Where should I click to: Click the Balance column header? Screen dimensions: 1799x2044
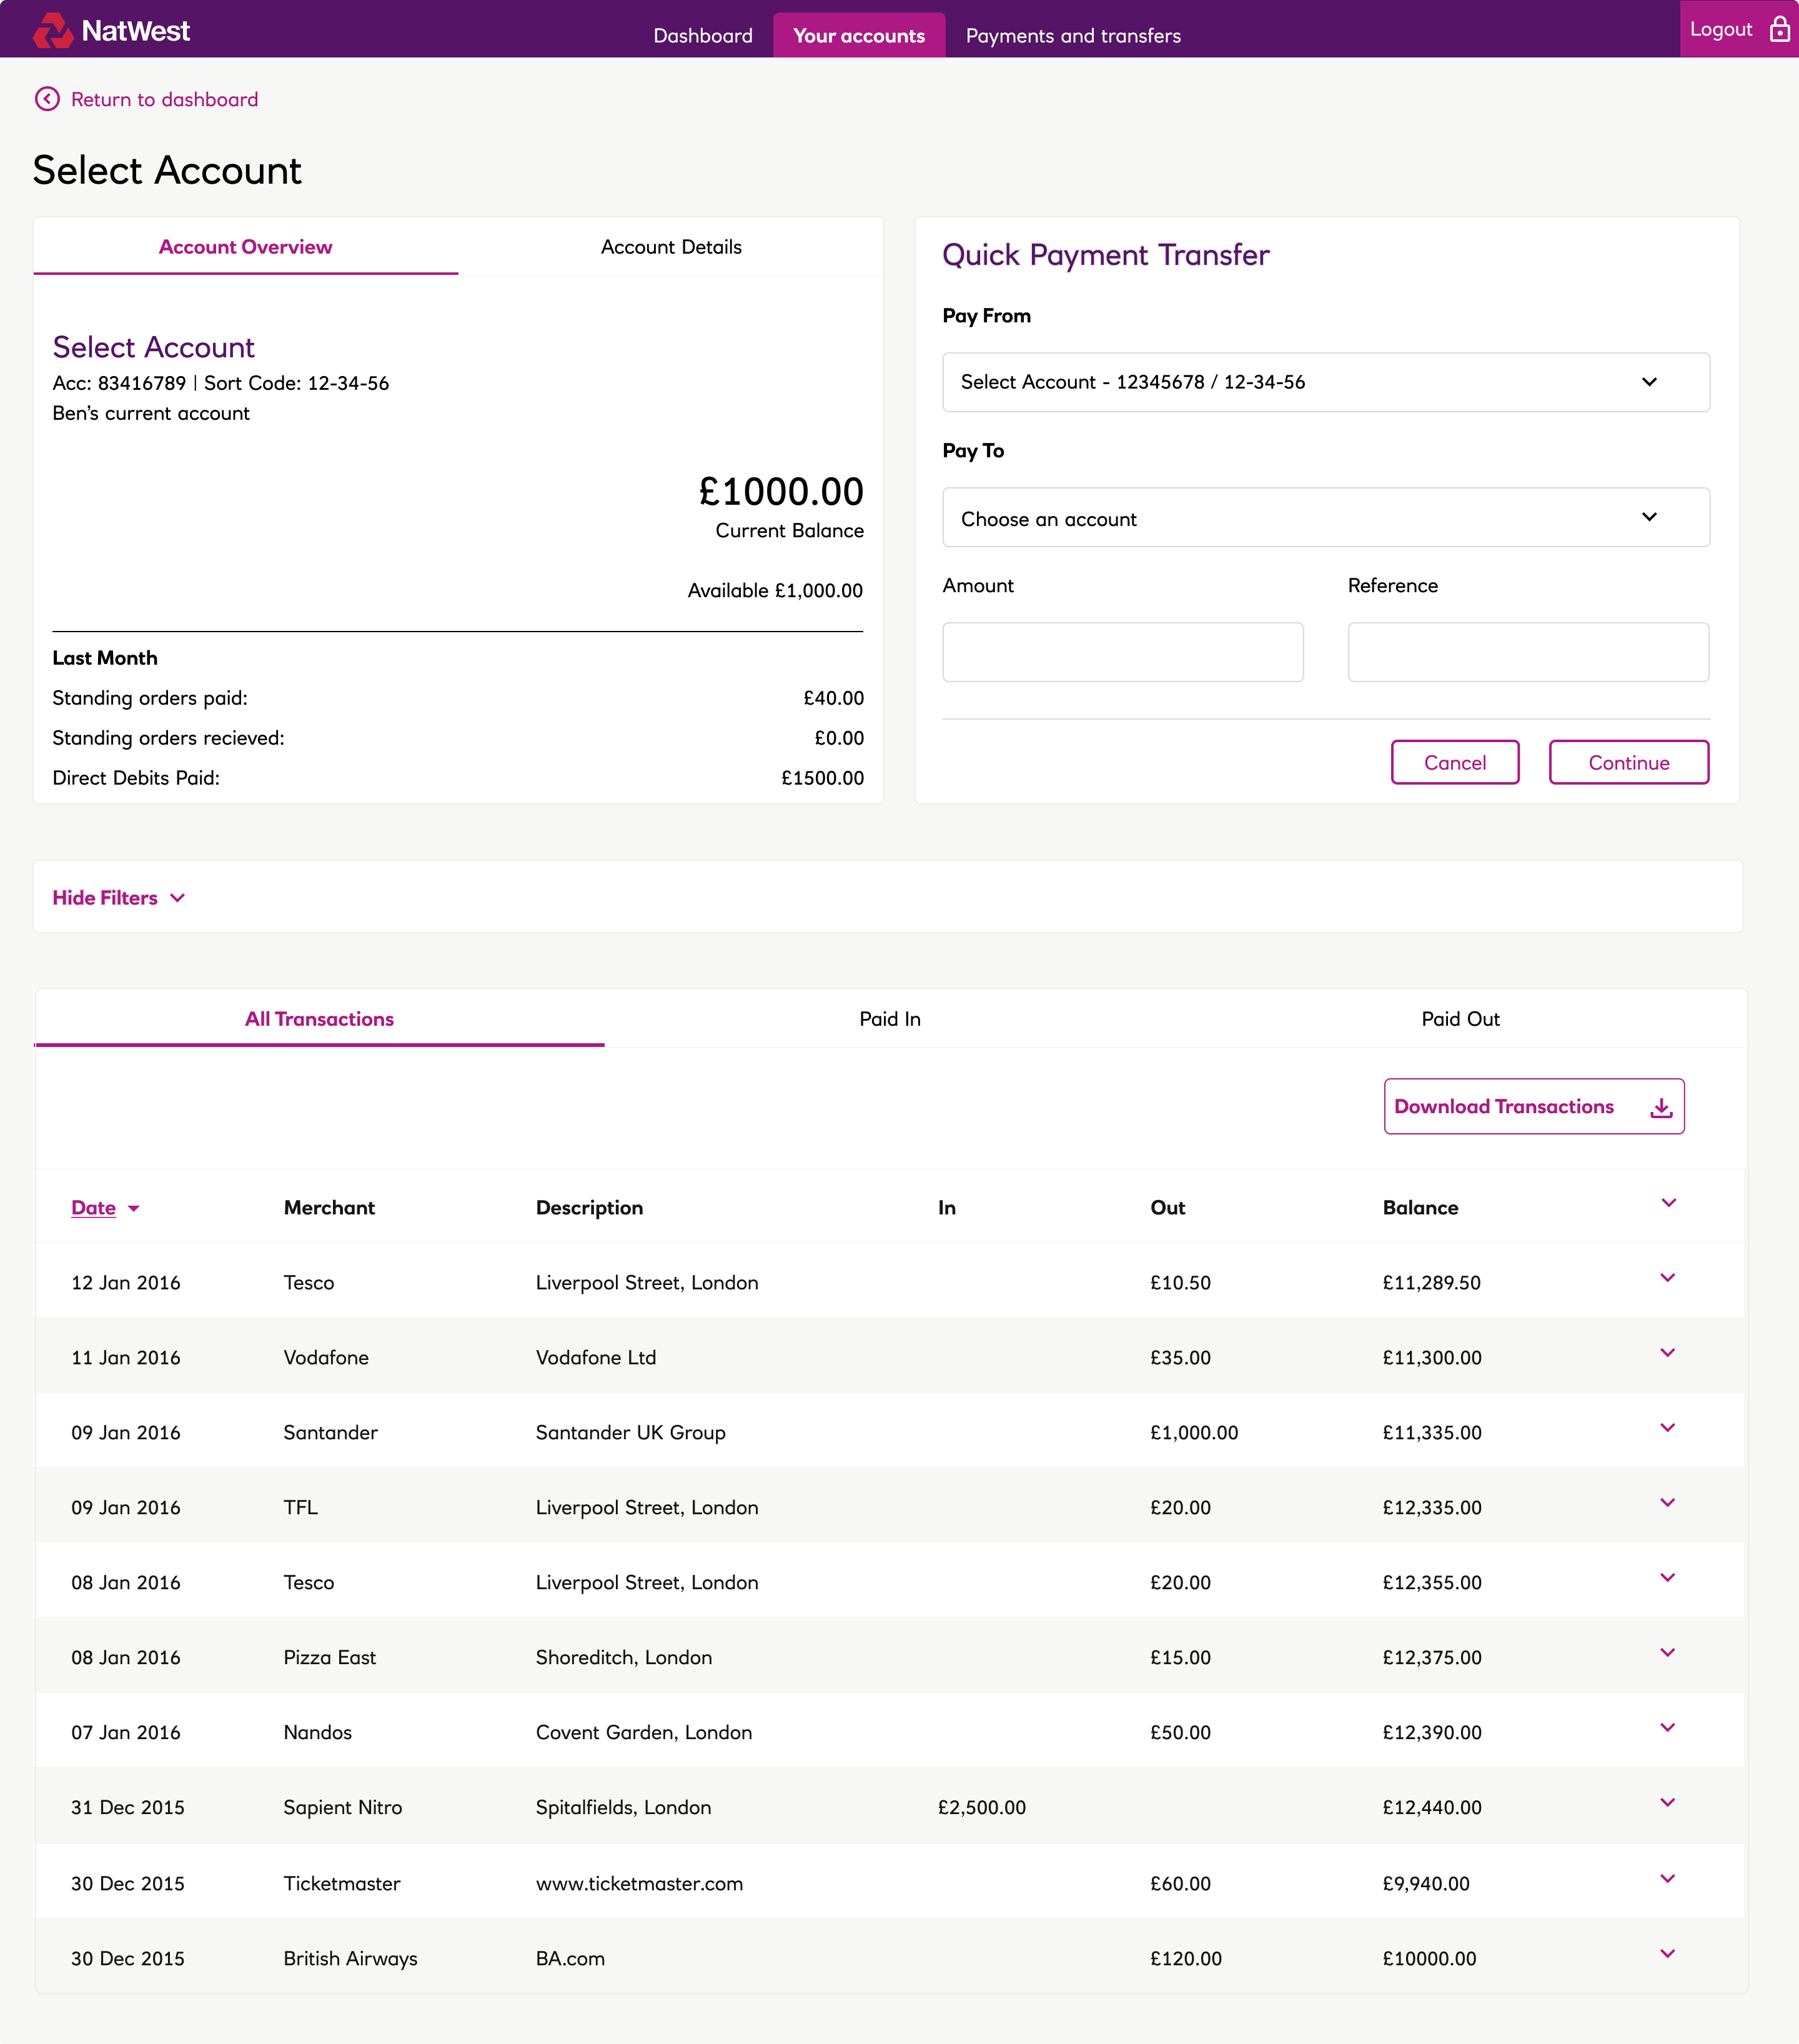click(1420, 1208)
